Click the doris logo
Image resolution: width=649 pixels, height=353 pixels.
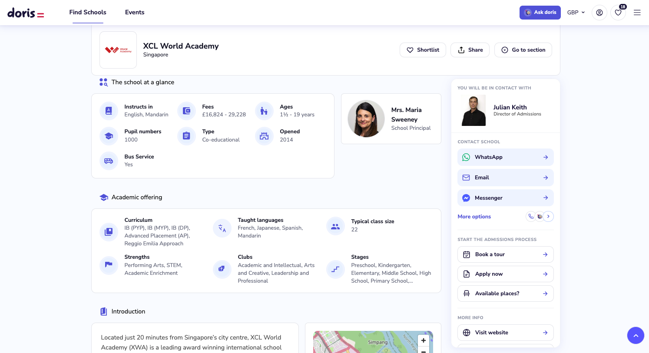pyautogui.click(x=26, y=13)
